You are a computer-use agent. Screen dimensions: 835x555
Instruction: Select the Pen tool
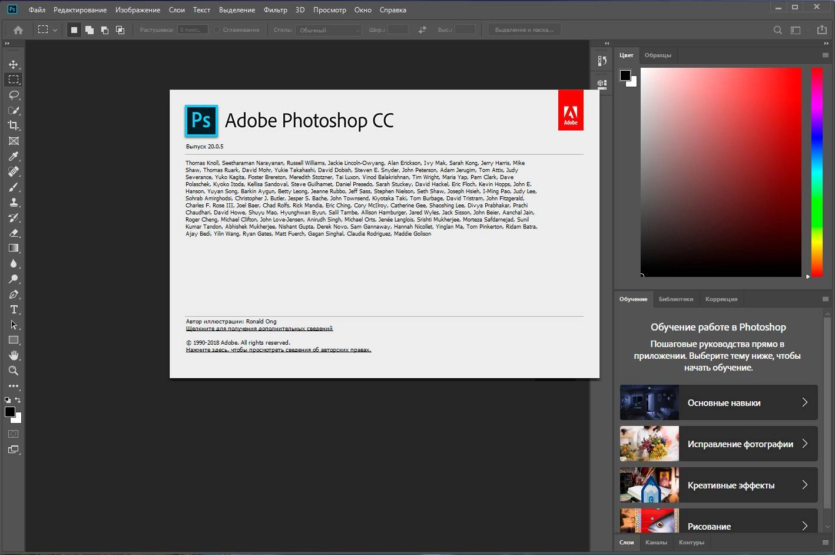(14, 294)
